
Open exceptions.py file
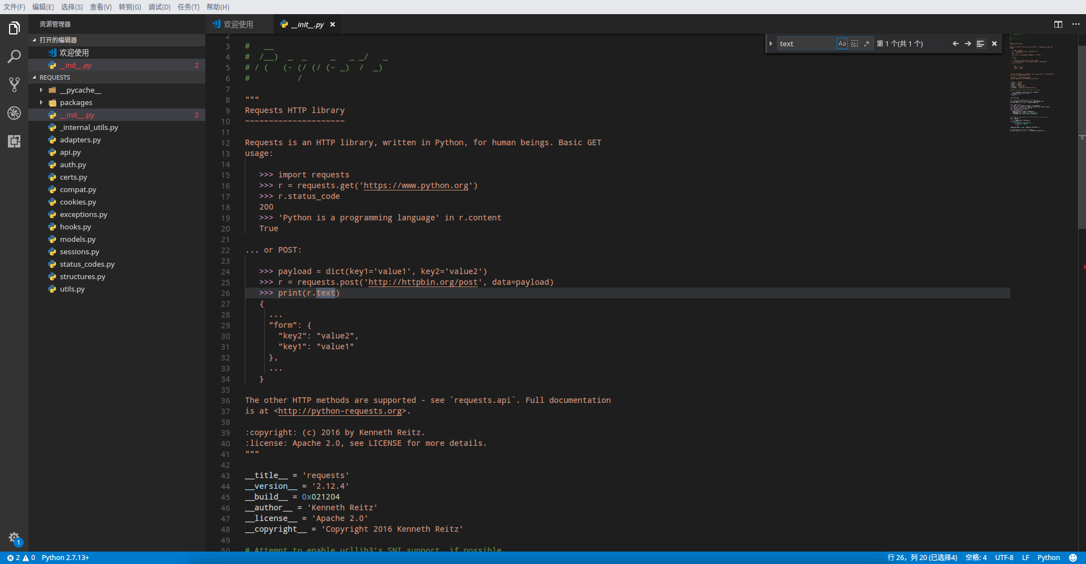[117, 214]
